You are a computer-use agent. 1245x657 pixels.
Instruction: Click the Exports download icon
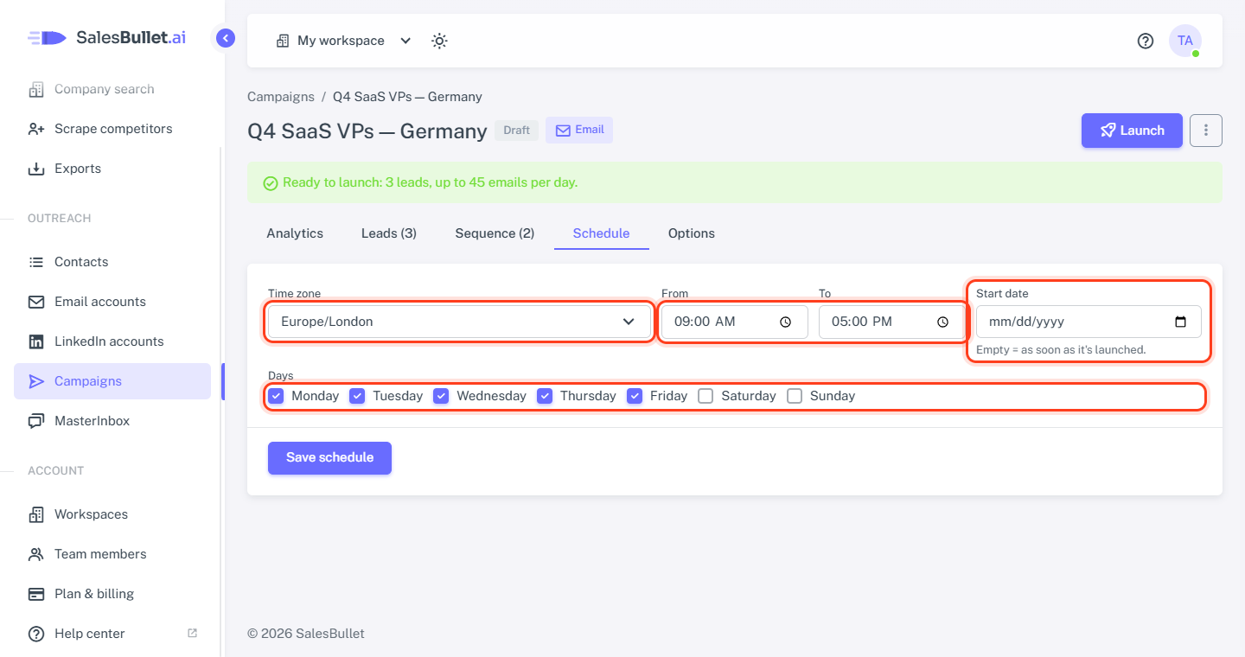pyautogui.click(x=36, y=169)
